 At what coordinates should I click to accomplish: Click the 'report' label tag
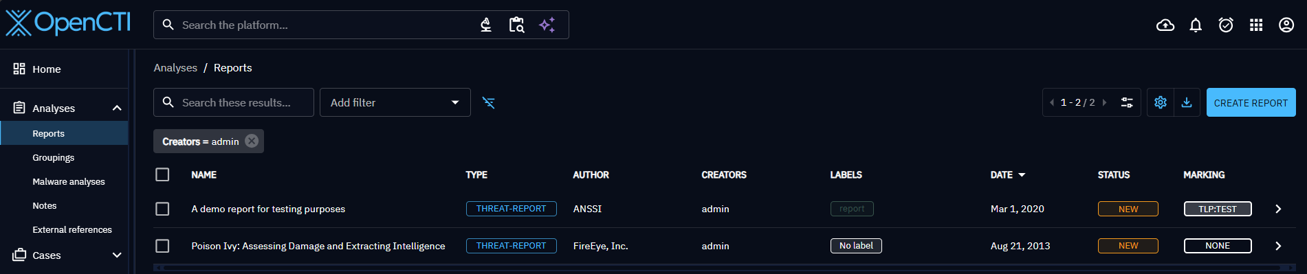(852, 209)
